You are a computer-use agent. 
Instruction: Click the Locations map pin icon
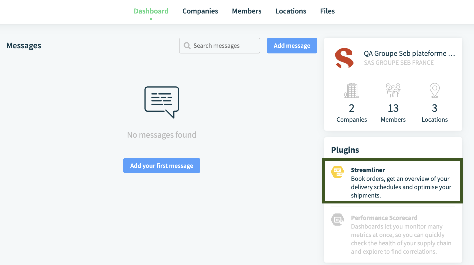click(x=434, y=90)
